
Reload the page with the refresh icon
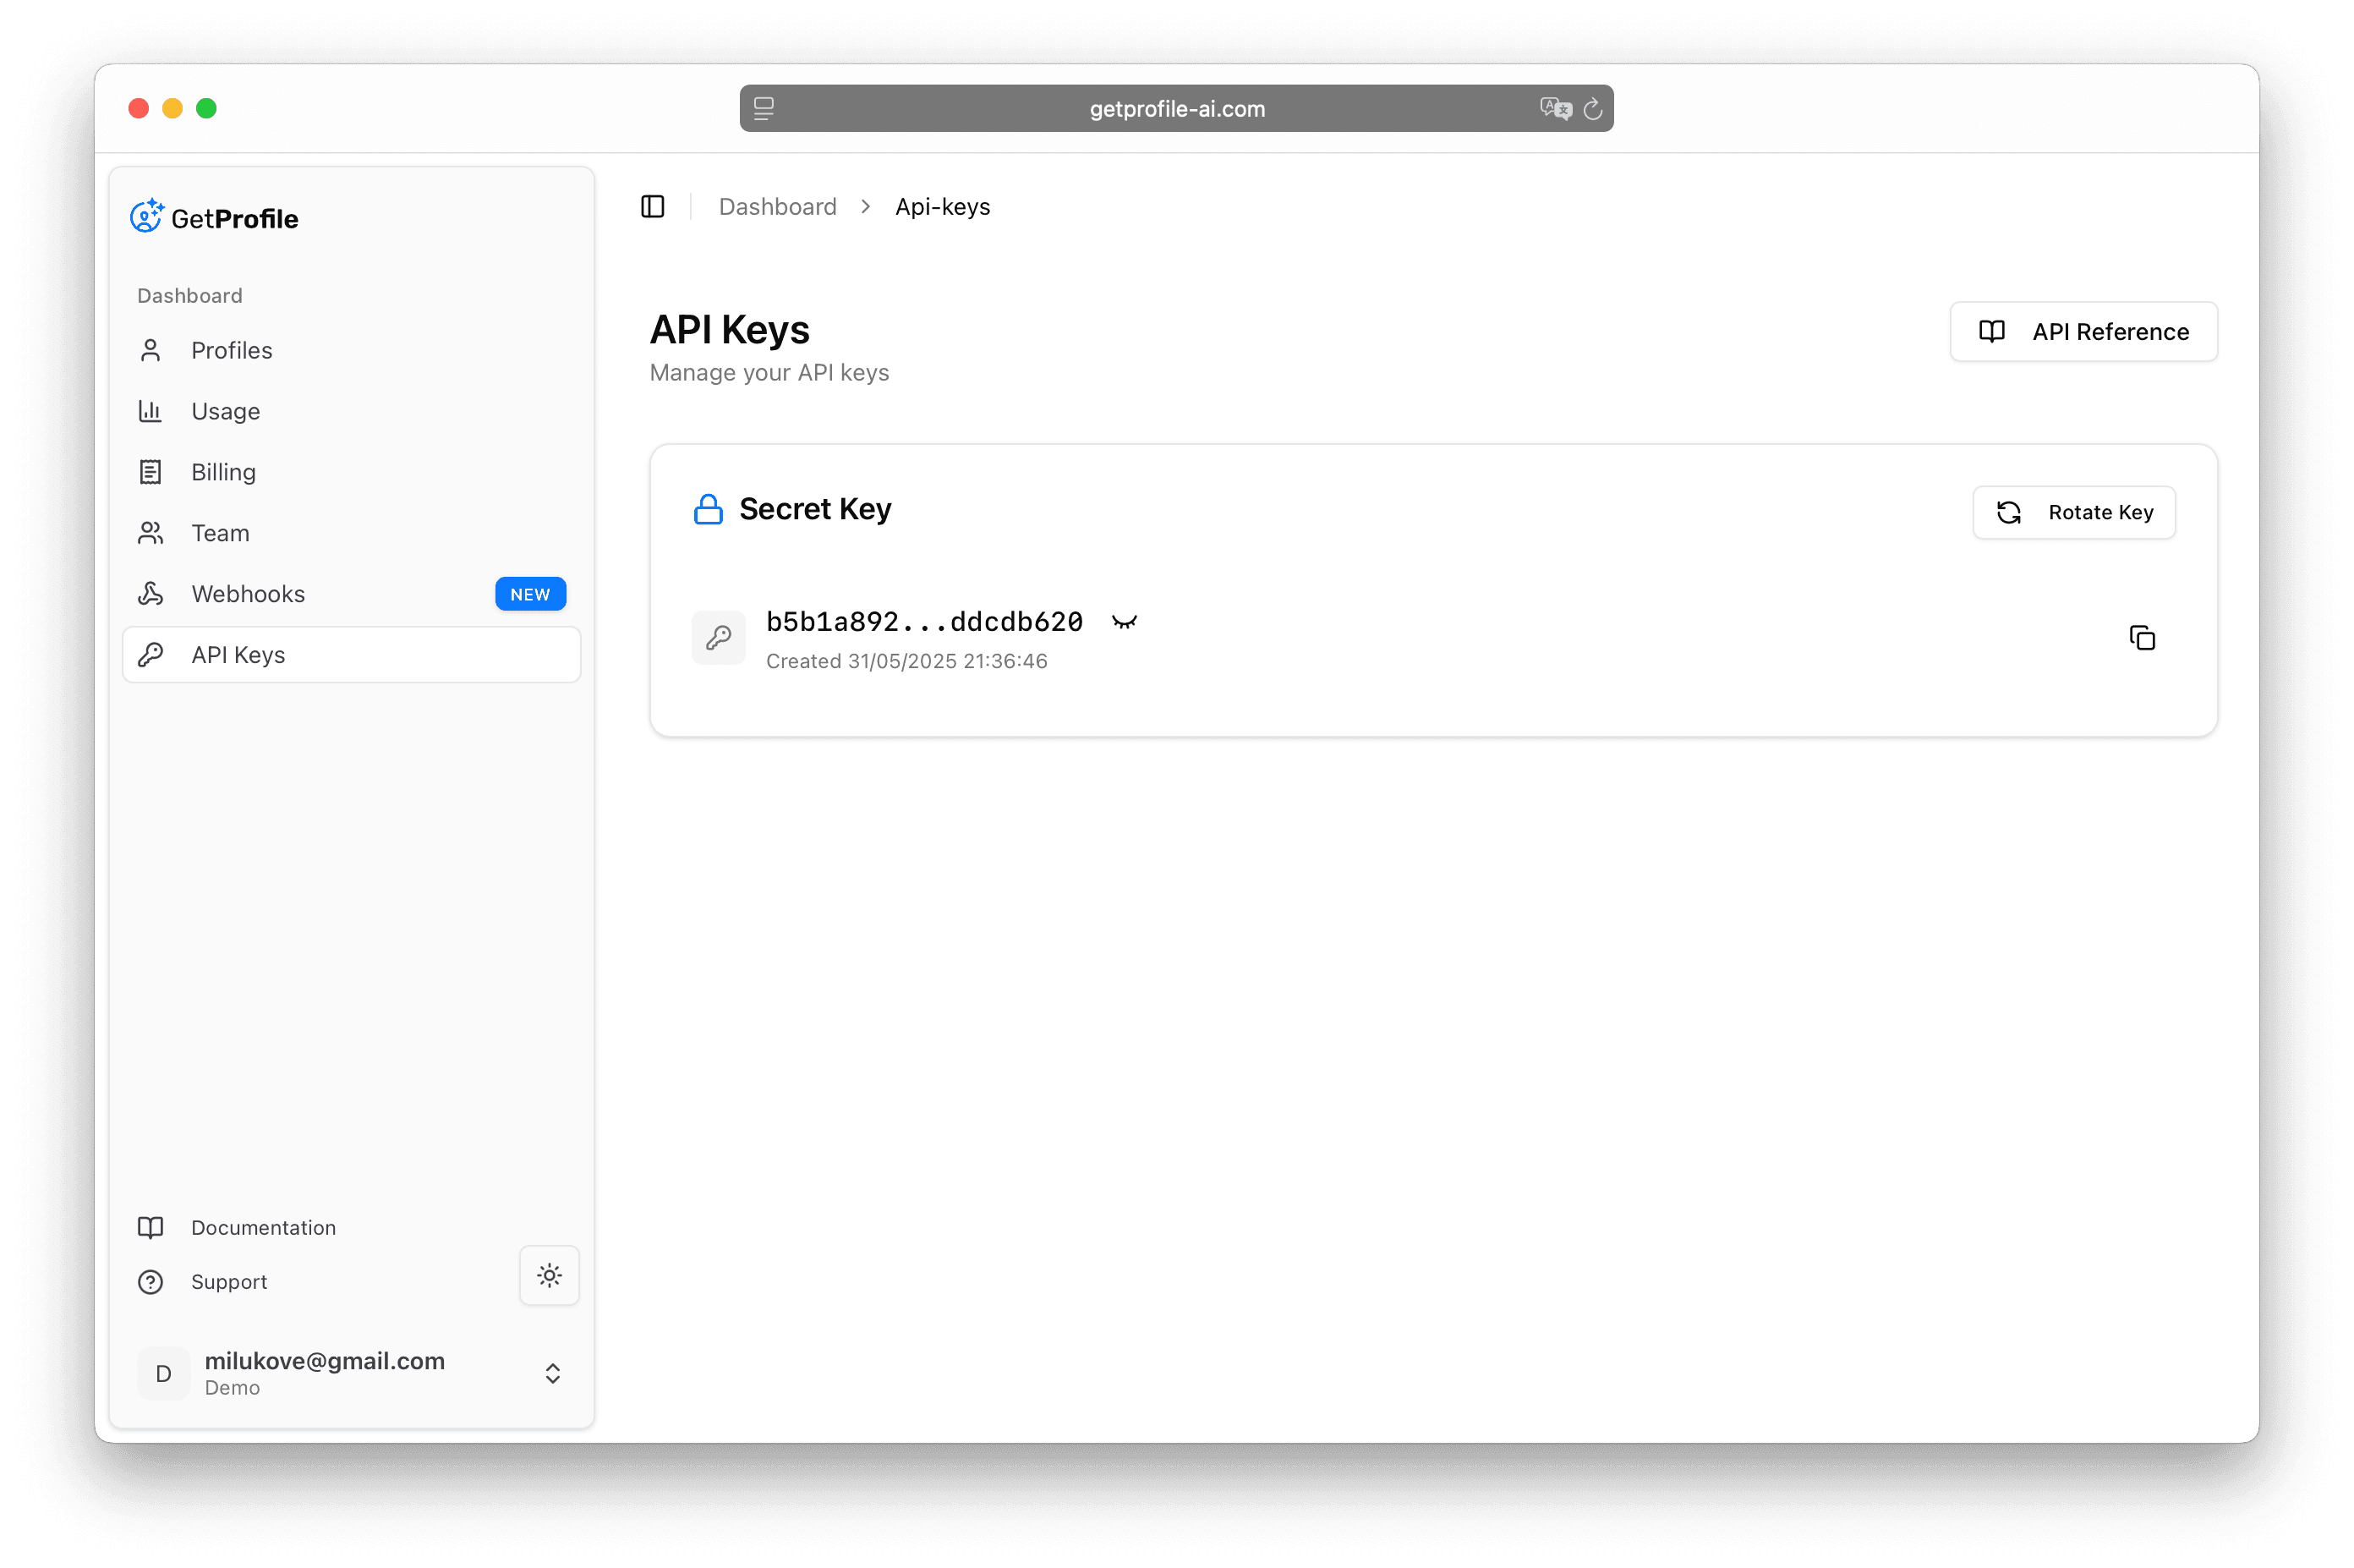pyautogui.click(x=1592, y=108)
